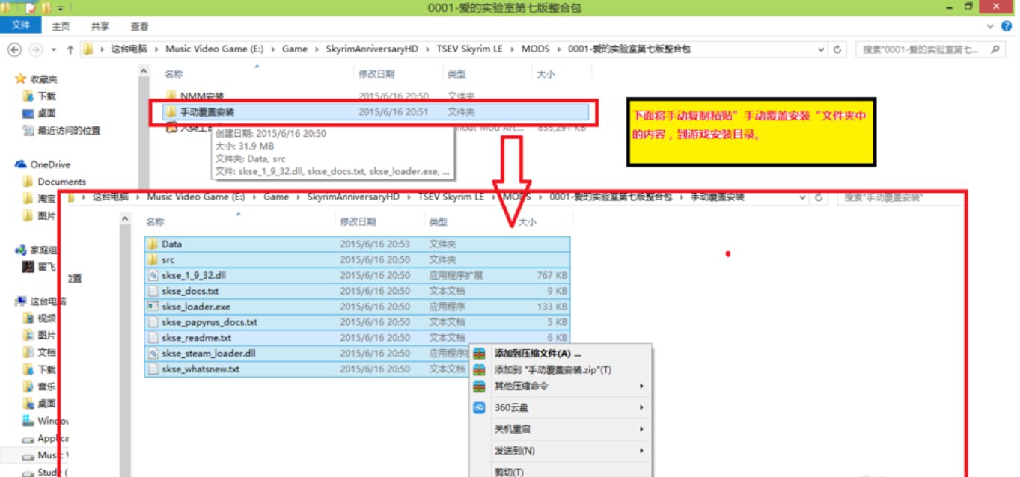Click the up-arrow to parent folder
Screen dimensions: 1020x477
[69, 49]
